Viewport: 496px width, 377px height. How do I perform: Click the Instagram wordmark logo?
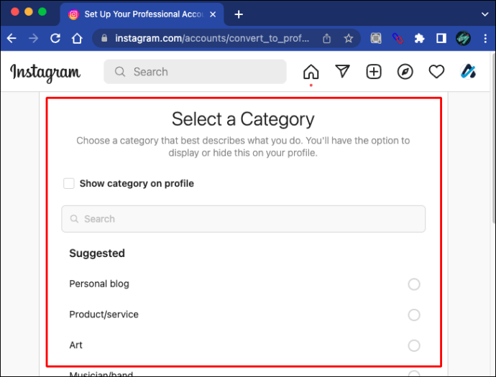click(x=45, y=72)
